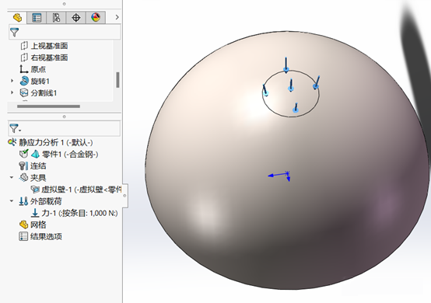This screenshot has width=431, height=303.
Task: Click the left force arrow on split circle
Action: (x=265, y=90)
